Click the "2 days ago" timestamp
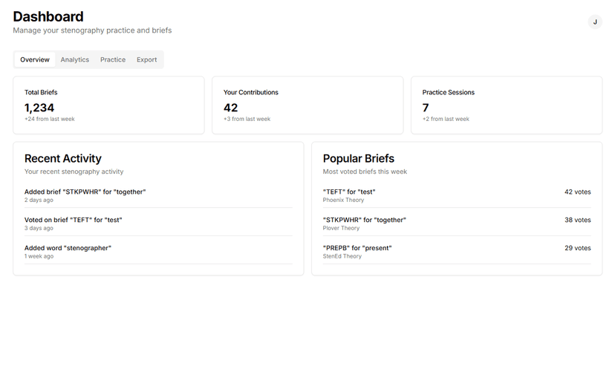 [x=39, y=200]
